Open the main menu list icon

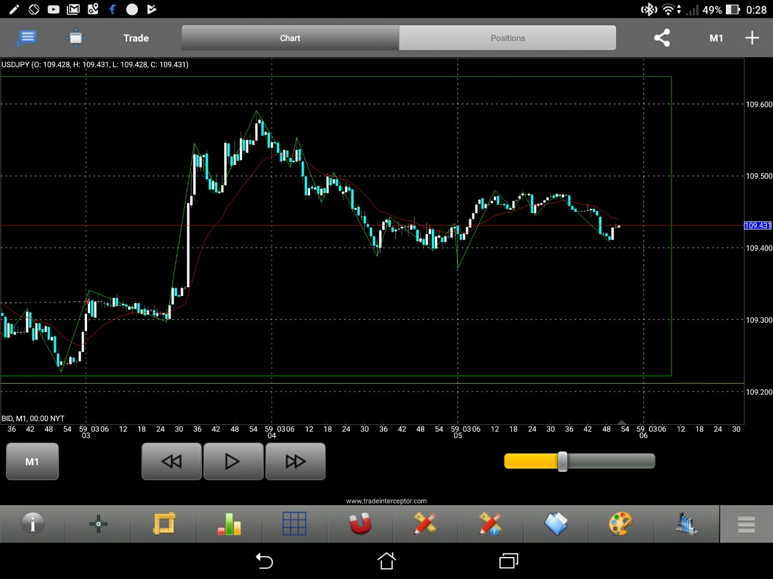[27, 38]
